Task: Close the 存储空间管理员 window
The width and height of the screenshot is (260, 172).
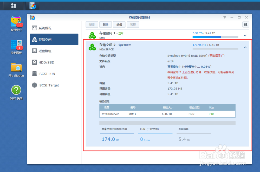Action: [246, 17]
